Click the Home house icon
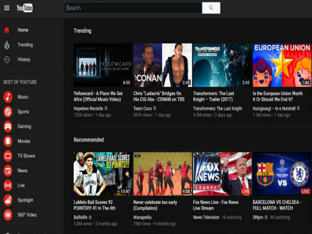 pyautogui.click(x=7, y=30)
